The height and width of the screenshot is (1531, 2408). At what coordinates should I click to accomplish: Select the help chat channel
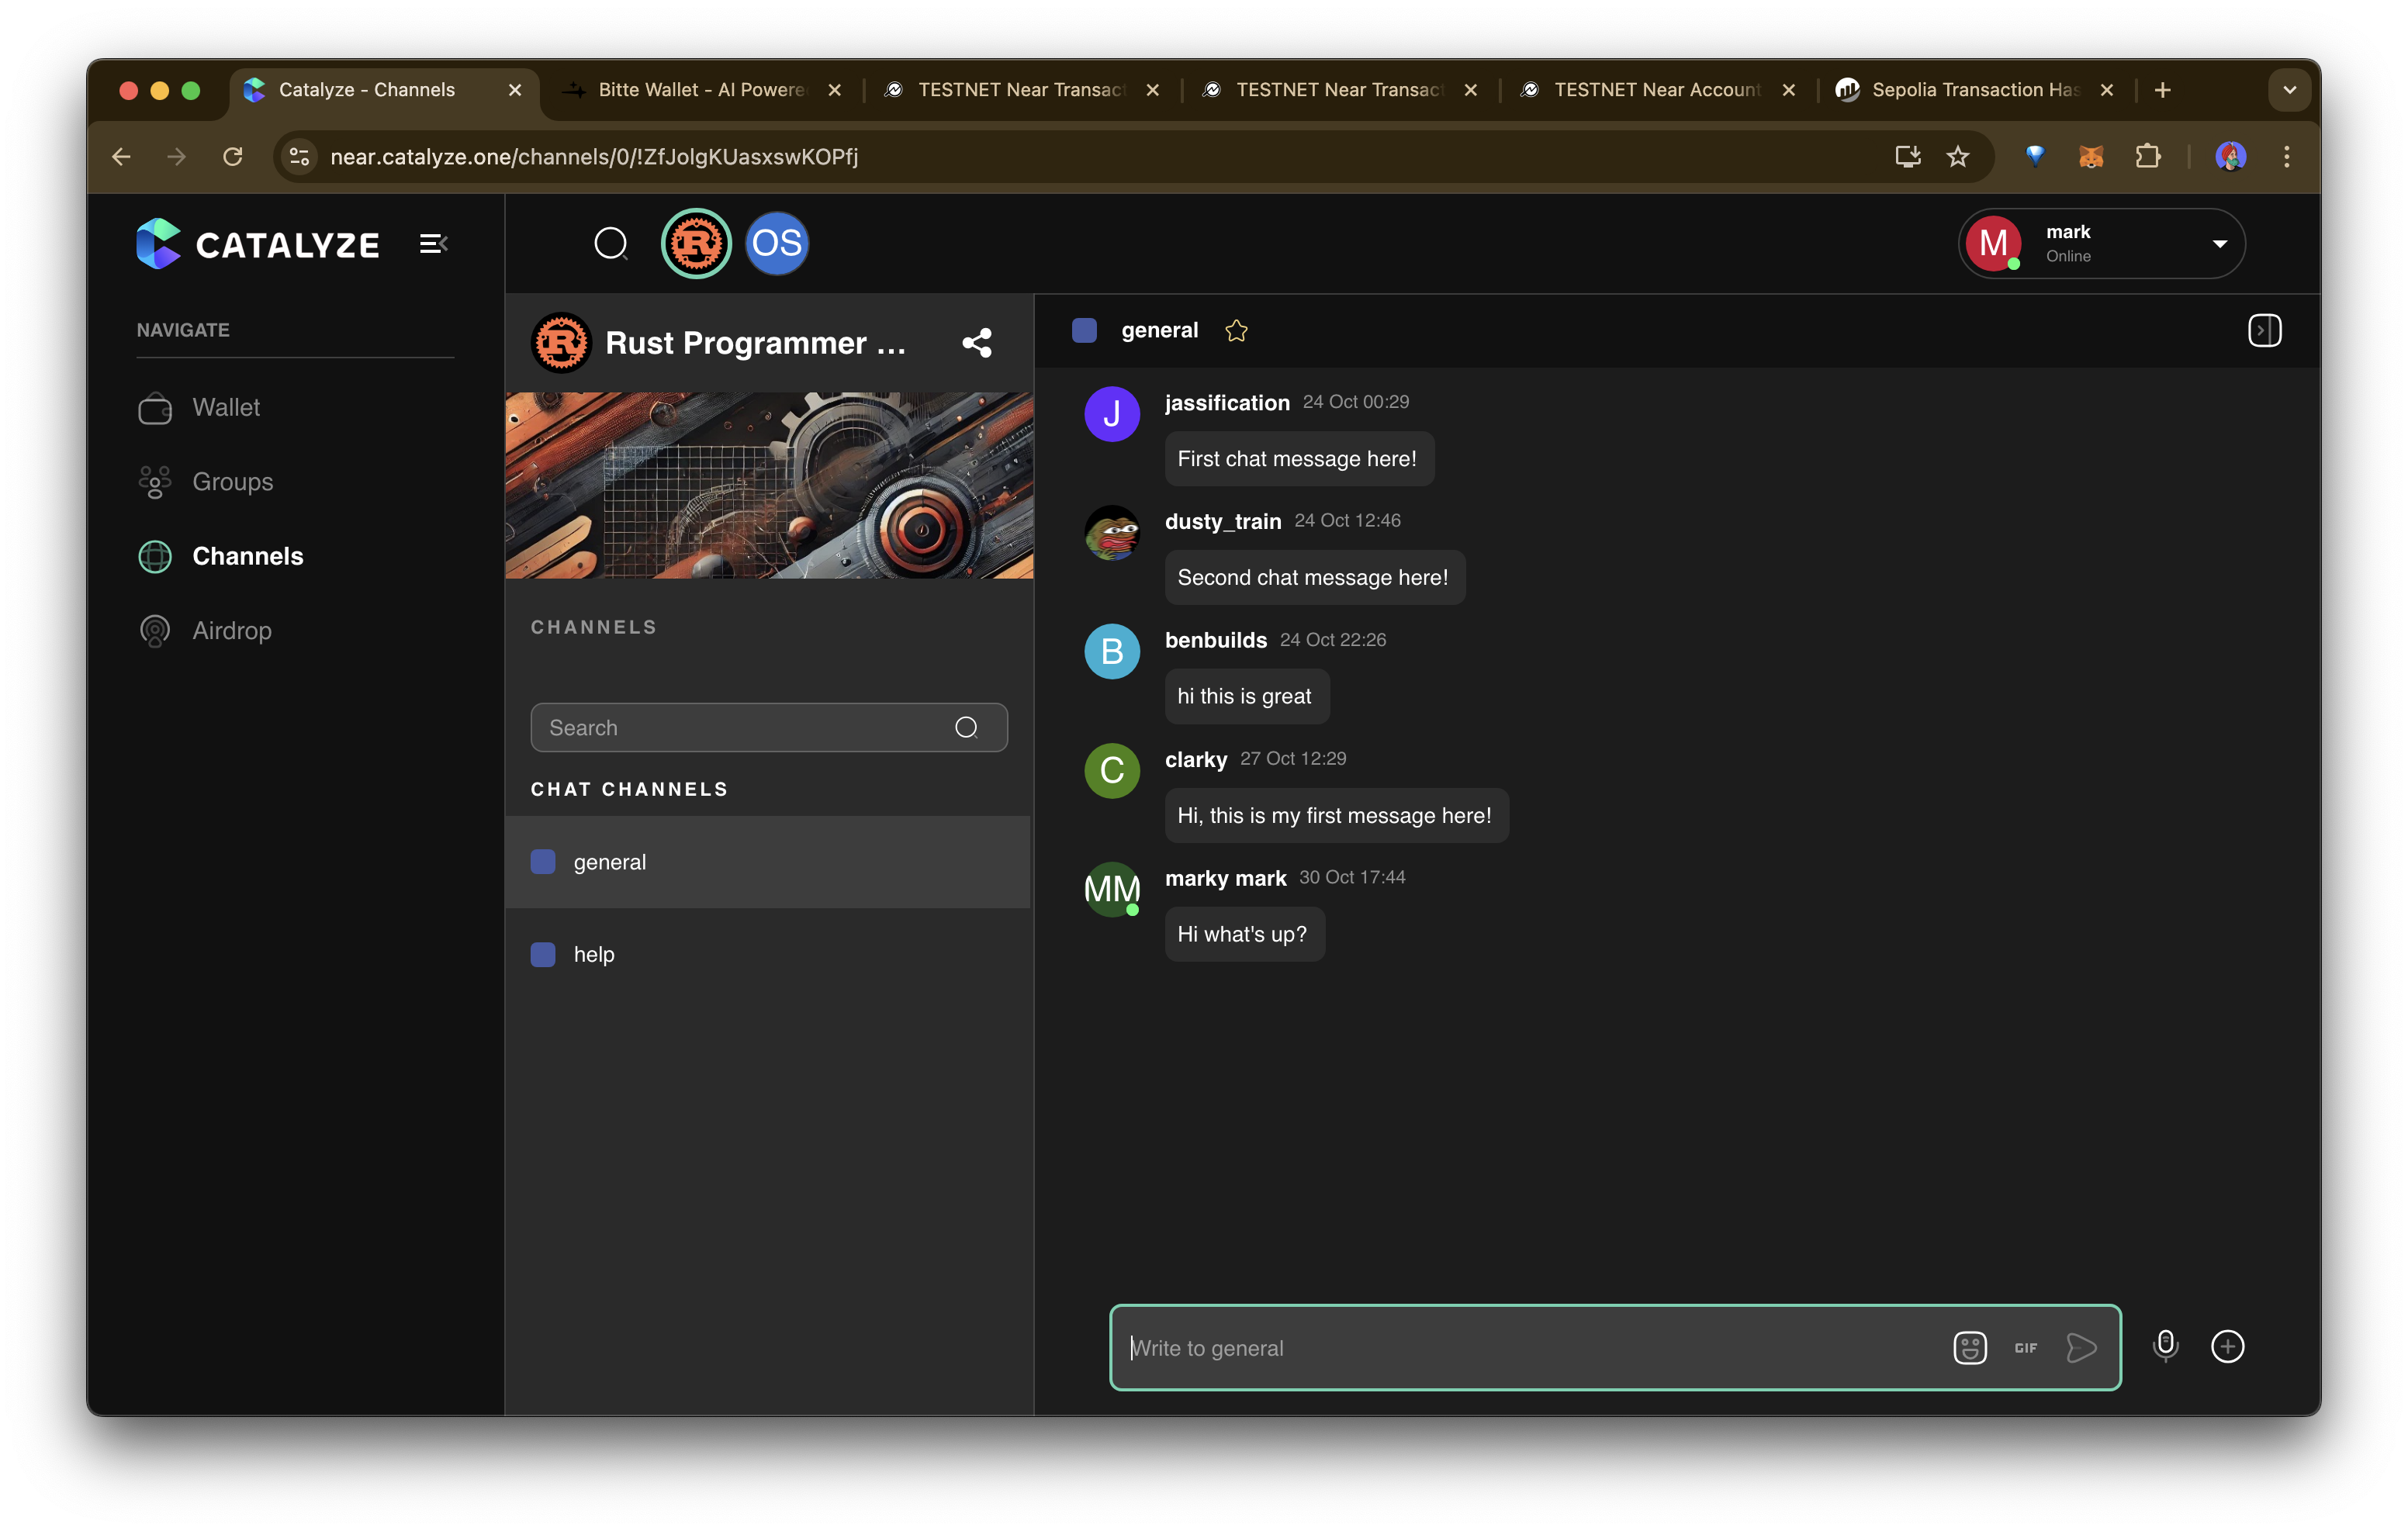point(594,954)
